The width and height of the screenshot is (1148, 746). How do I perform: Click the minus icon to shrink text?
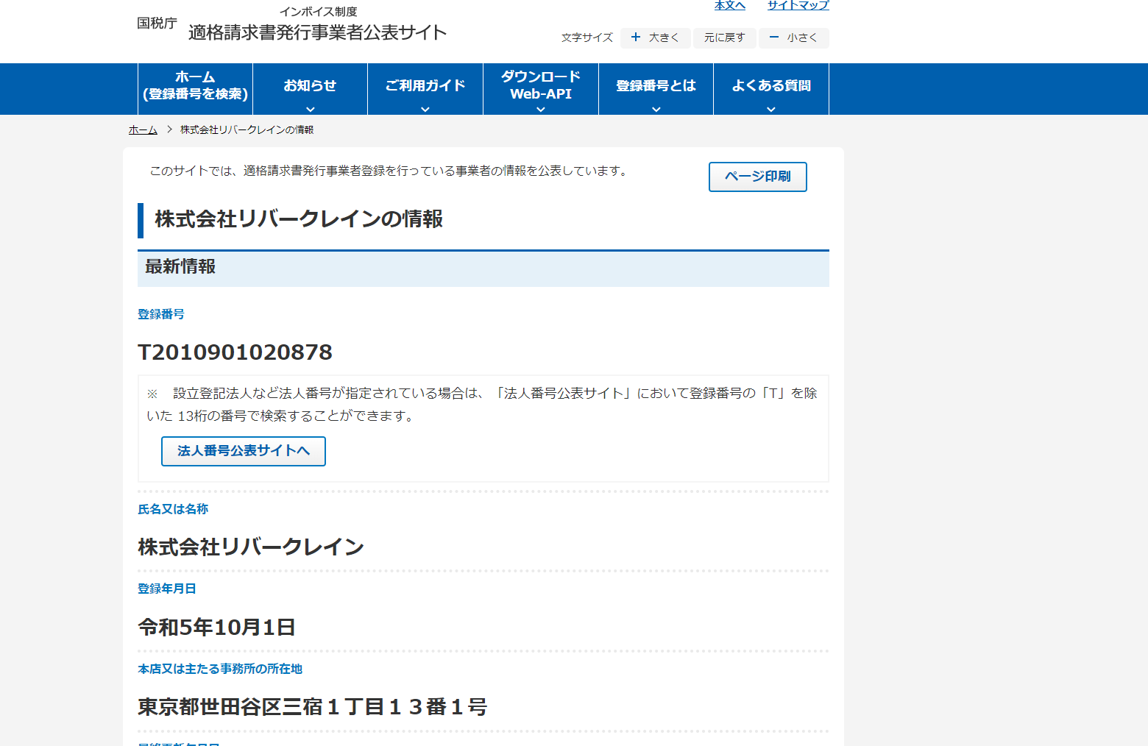(773, 38)
